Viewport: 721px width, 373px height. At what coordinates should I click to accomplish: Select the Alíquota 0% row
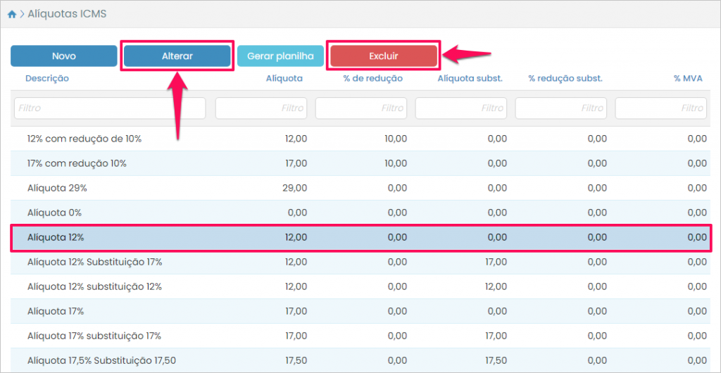pyautogui.click(x=55, y=213)
